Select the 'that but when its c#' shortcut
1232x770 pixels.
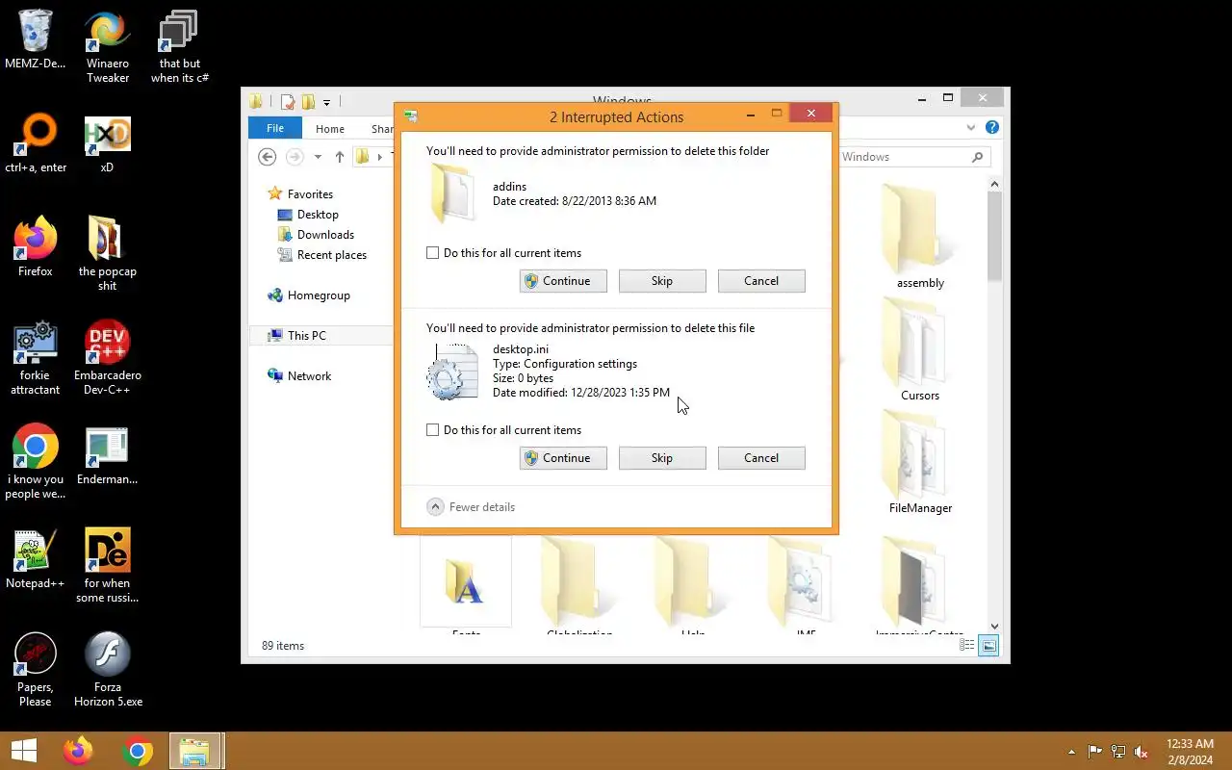pyautogui.click(x=179, y=46)
